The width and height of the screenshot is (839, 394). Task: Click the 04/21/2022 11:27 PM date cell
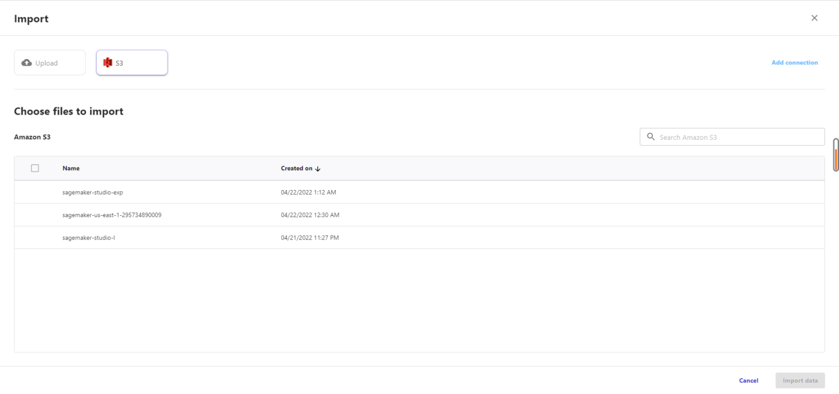click(x=310, y=238)
